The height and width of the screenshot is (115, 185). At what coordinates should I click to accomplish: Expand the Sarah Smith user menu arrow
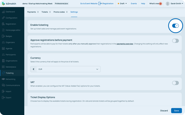point(183,4)
